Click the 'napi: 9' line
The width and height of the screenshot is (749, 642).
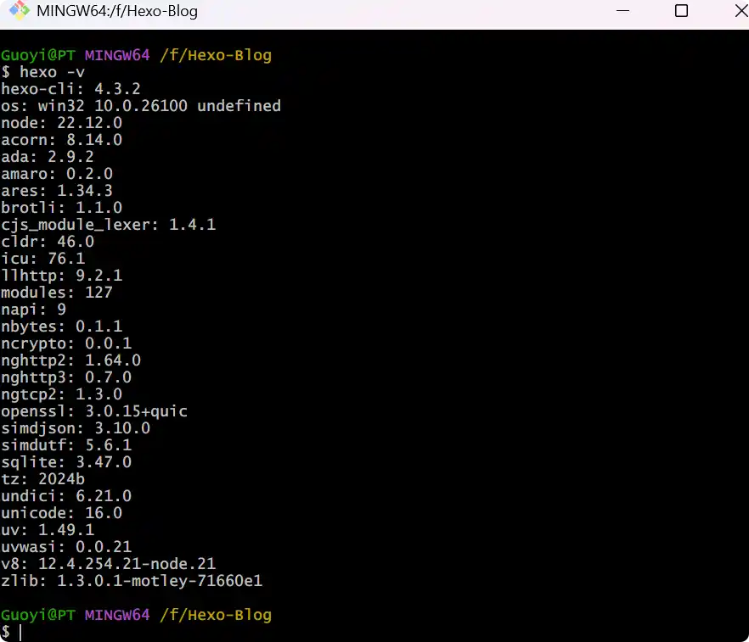click(33, 309)
